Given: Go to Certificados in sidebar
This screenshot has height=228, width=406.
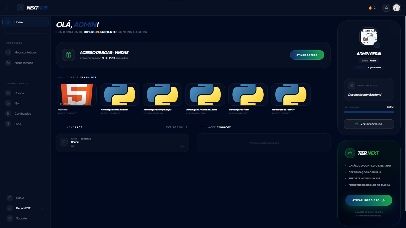Looking at the screenshot, I should coord(23,114).
